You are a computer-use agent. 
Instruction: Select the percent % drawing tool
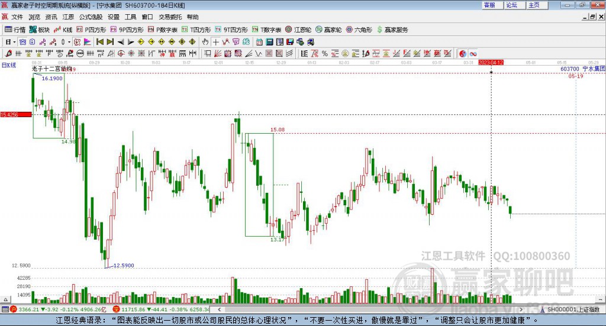325,53
